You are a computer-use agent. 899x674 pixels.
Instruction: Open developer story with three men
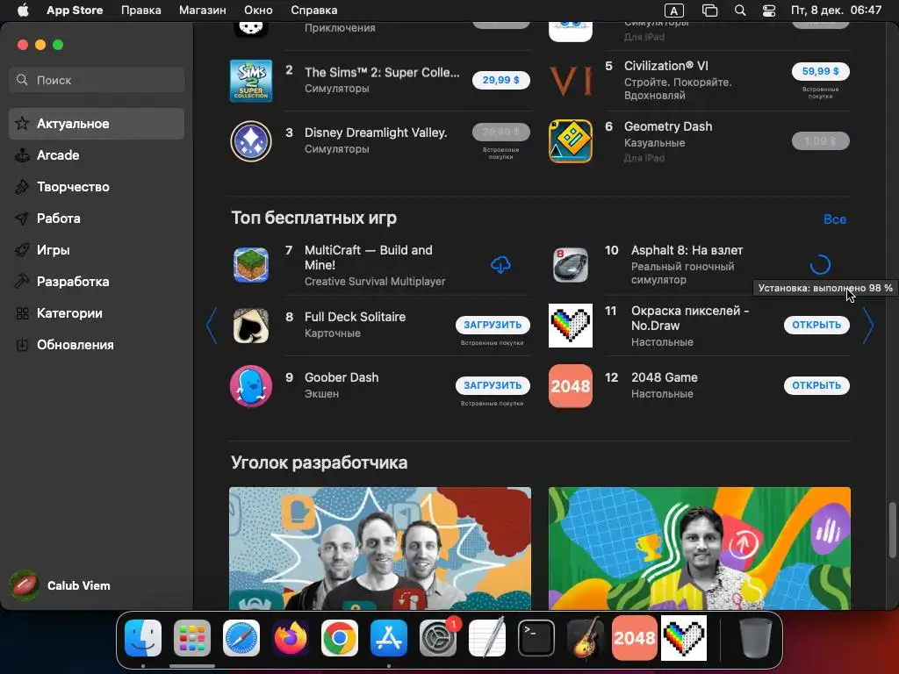point(380,549)
